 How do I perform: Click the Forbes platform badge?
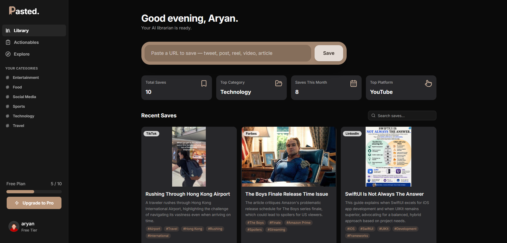click(251, 134)
